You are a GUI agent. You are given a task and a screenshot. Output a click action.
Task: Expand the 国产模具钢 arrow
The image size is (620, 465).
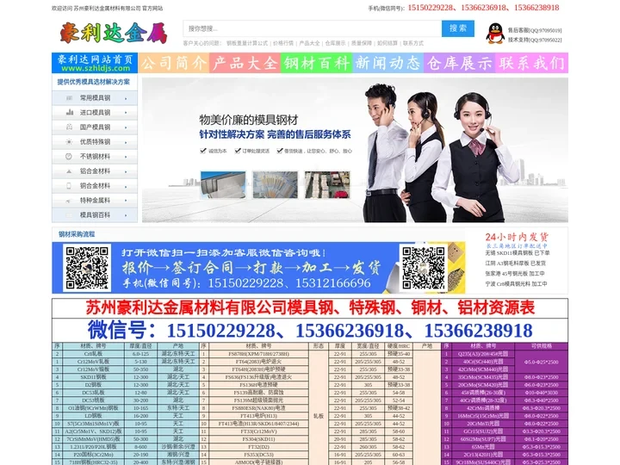click(126, 127)
